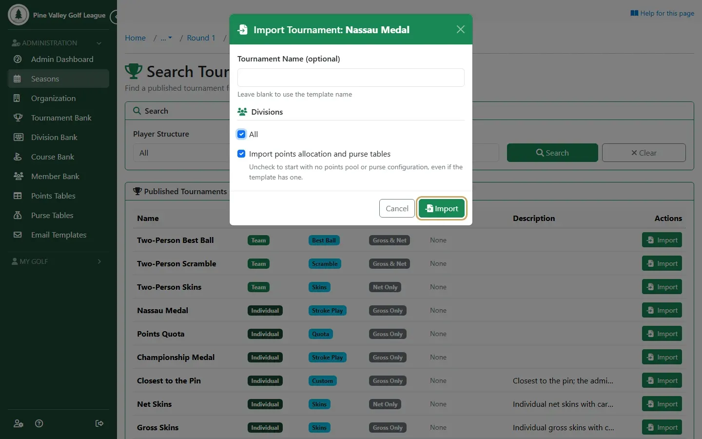The height and width of the screenshot is (439, 702).
Task: Click the green Search button
Action: coord(552,153)
